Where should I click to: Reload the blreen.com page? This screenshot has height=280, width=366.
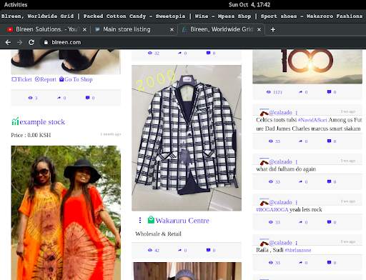31,42
